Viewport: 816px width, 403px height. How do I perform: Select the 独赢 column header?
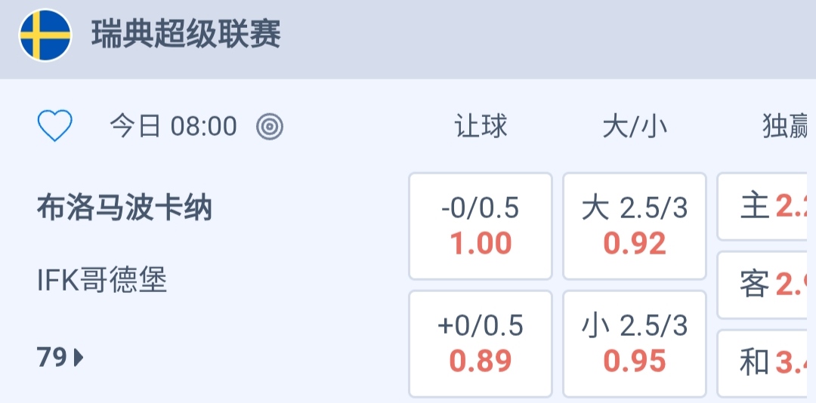click(786, 127)
